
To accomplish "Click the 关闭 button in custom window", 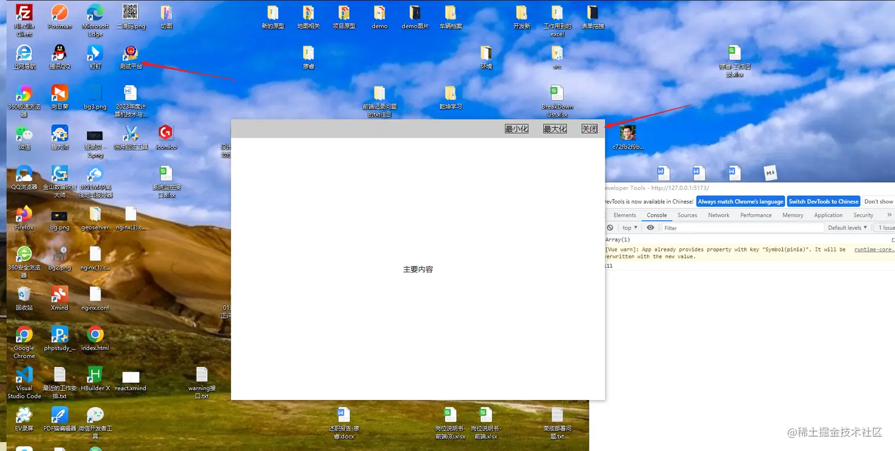I will point(590,129).
